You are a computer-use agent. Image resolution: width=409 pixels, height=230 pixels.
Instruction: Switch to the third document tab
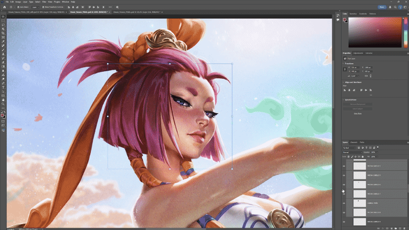(x=137, y=12)
